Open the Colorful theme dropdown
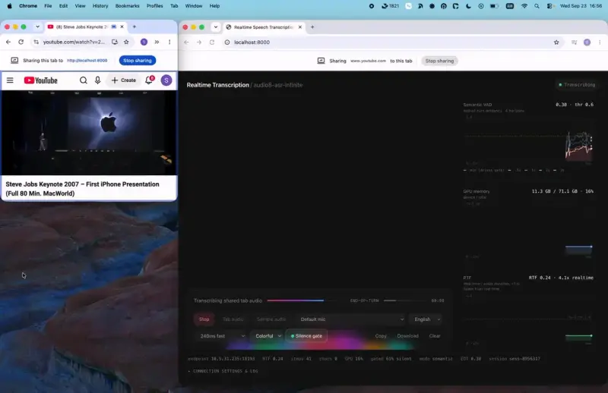The width and height of the screenshot is (608, 393). tap(268, 335)
